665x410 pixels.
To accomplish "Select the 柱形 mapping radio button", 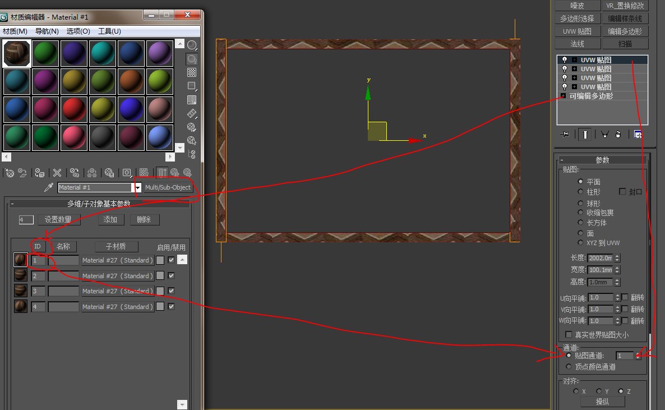I will 581,192.
